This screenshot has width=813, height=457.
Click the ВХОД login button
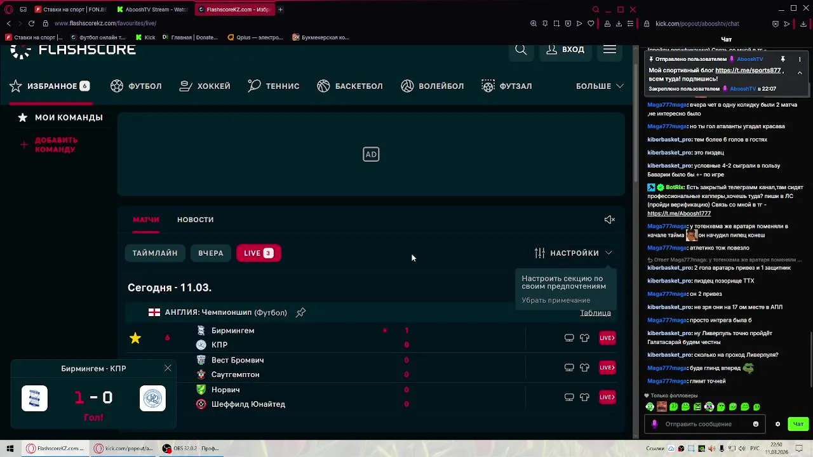[565, 50]
